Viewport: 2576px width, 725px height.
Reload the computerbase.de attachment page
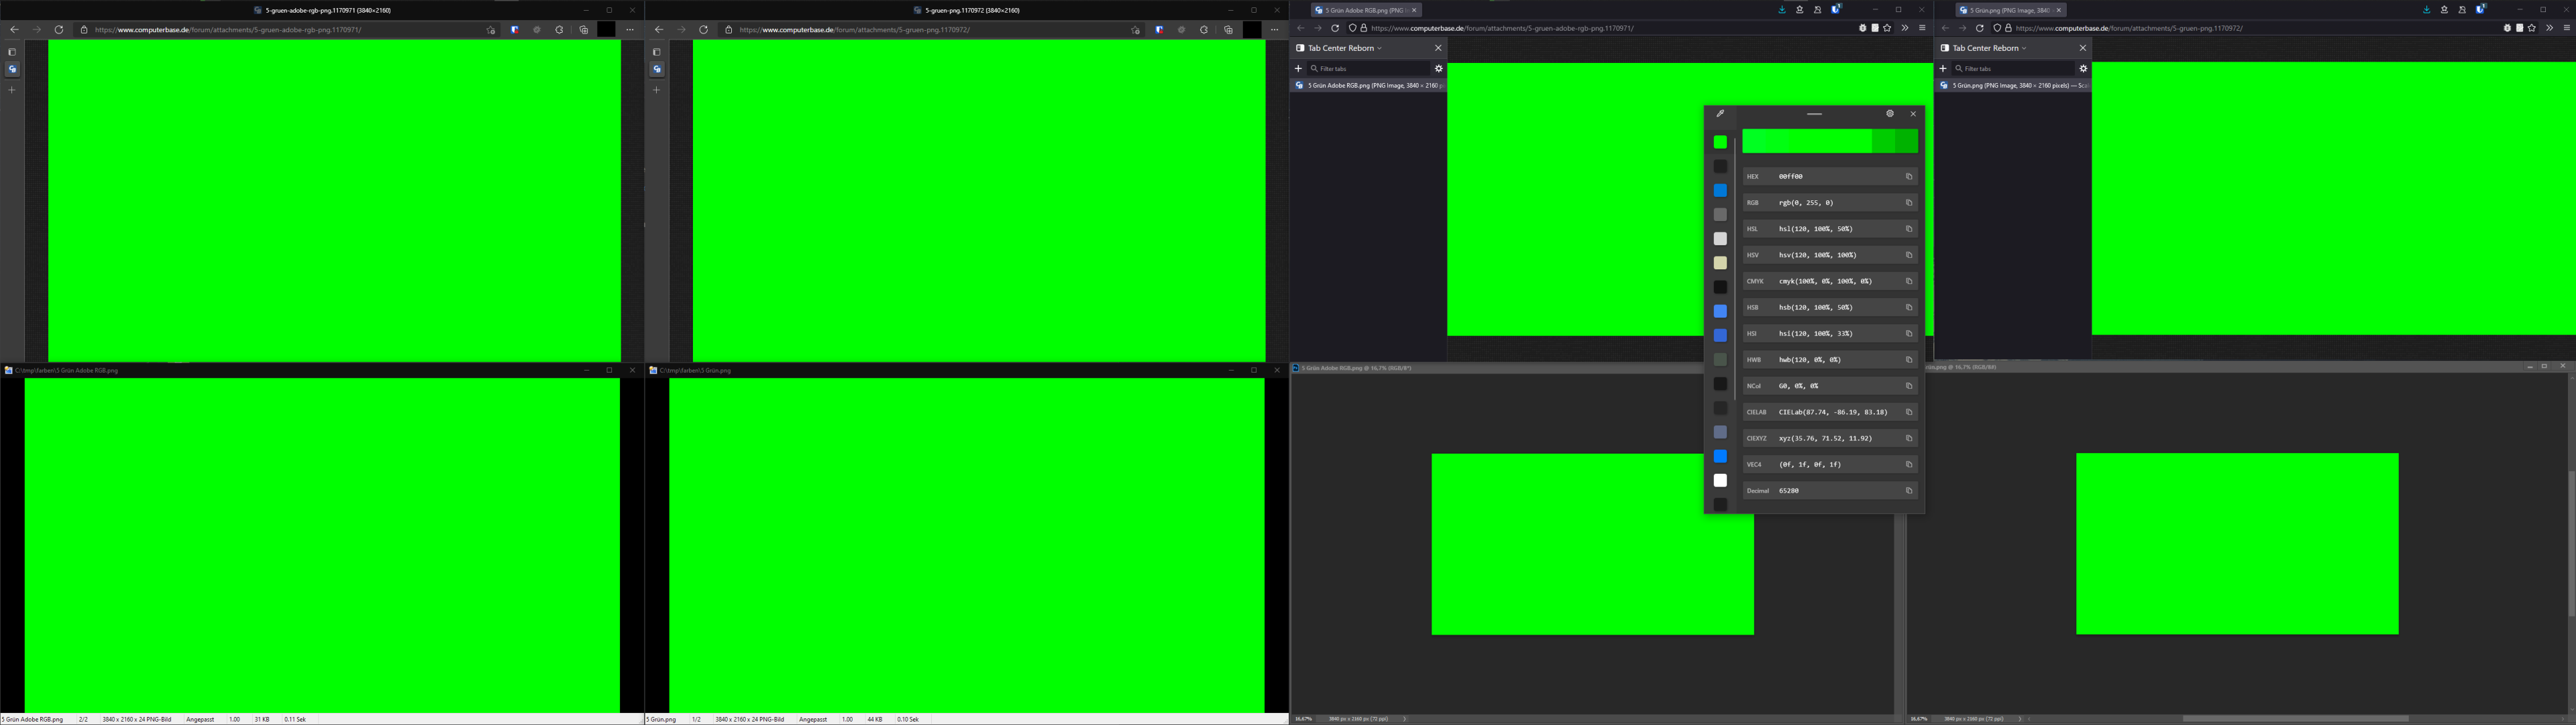pos(1335,28)
